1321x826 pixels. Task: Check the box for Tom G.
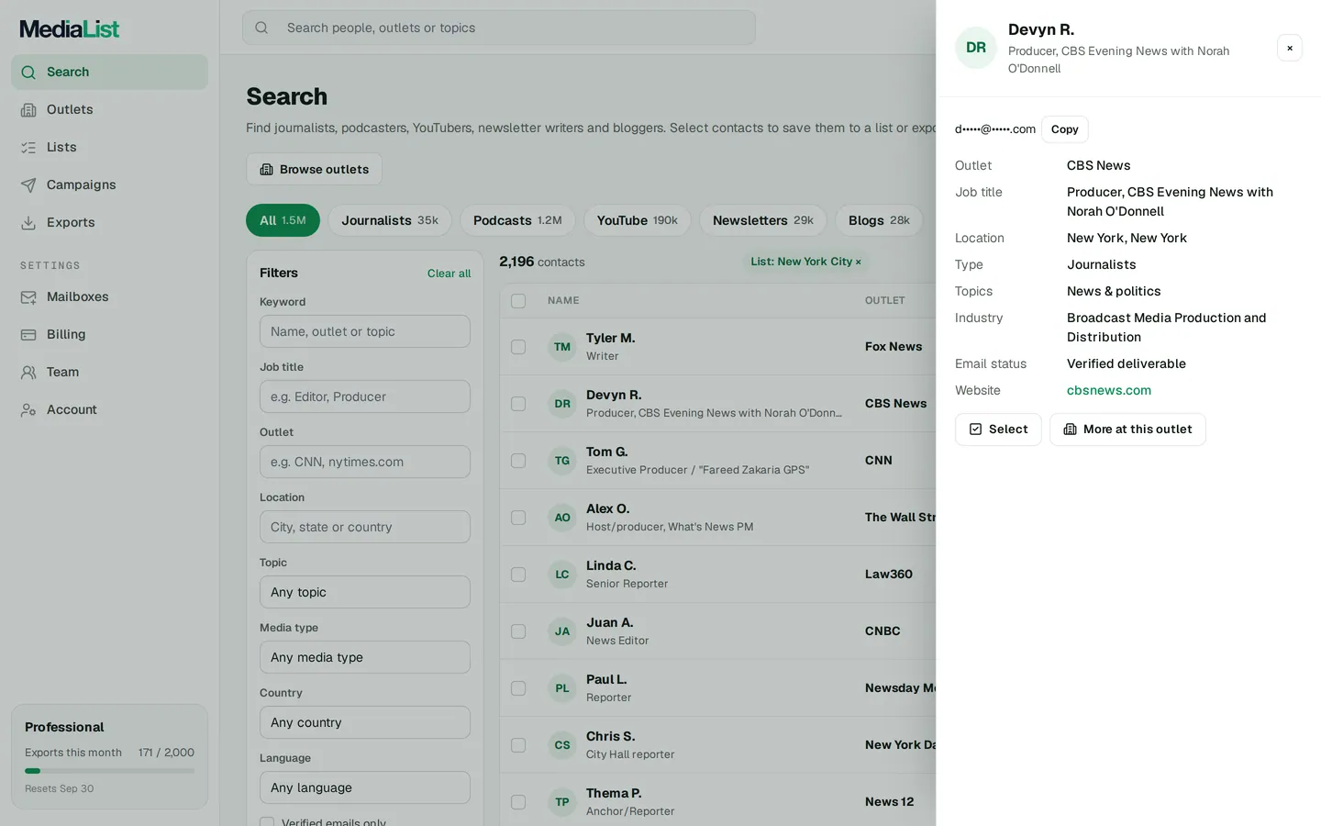[x=518, y=461]
